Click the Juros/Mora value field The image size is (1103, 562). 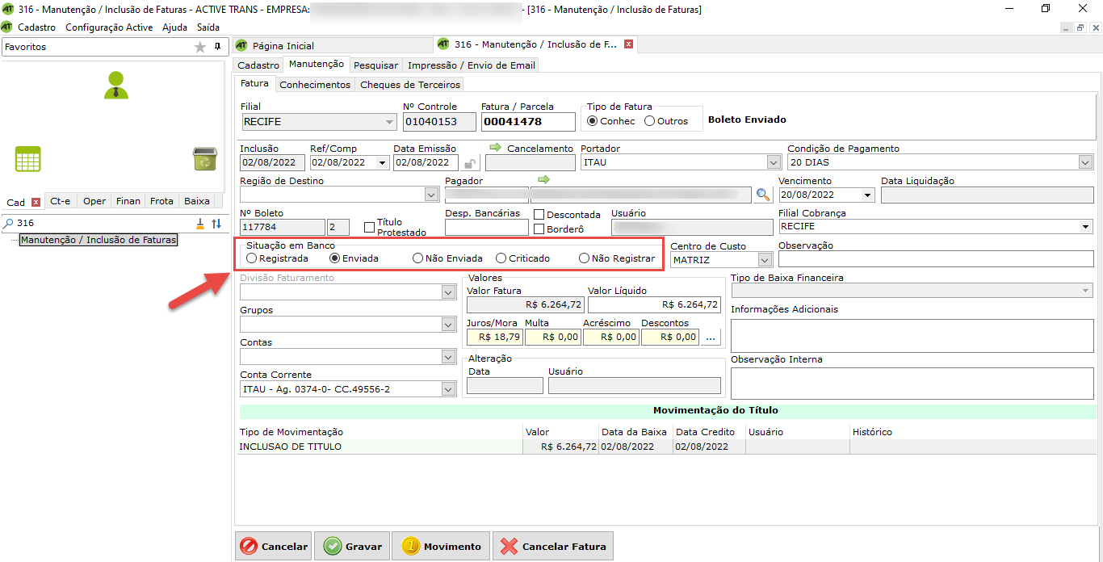[x=495, y=337]
